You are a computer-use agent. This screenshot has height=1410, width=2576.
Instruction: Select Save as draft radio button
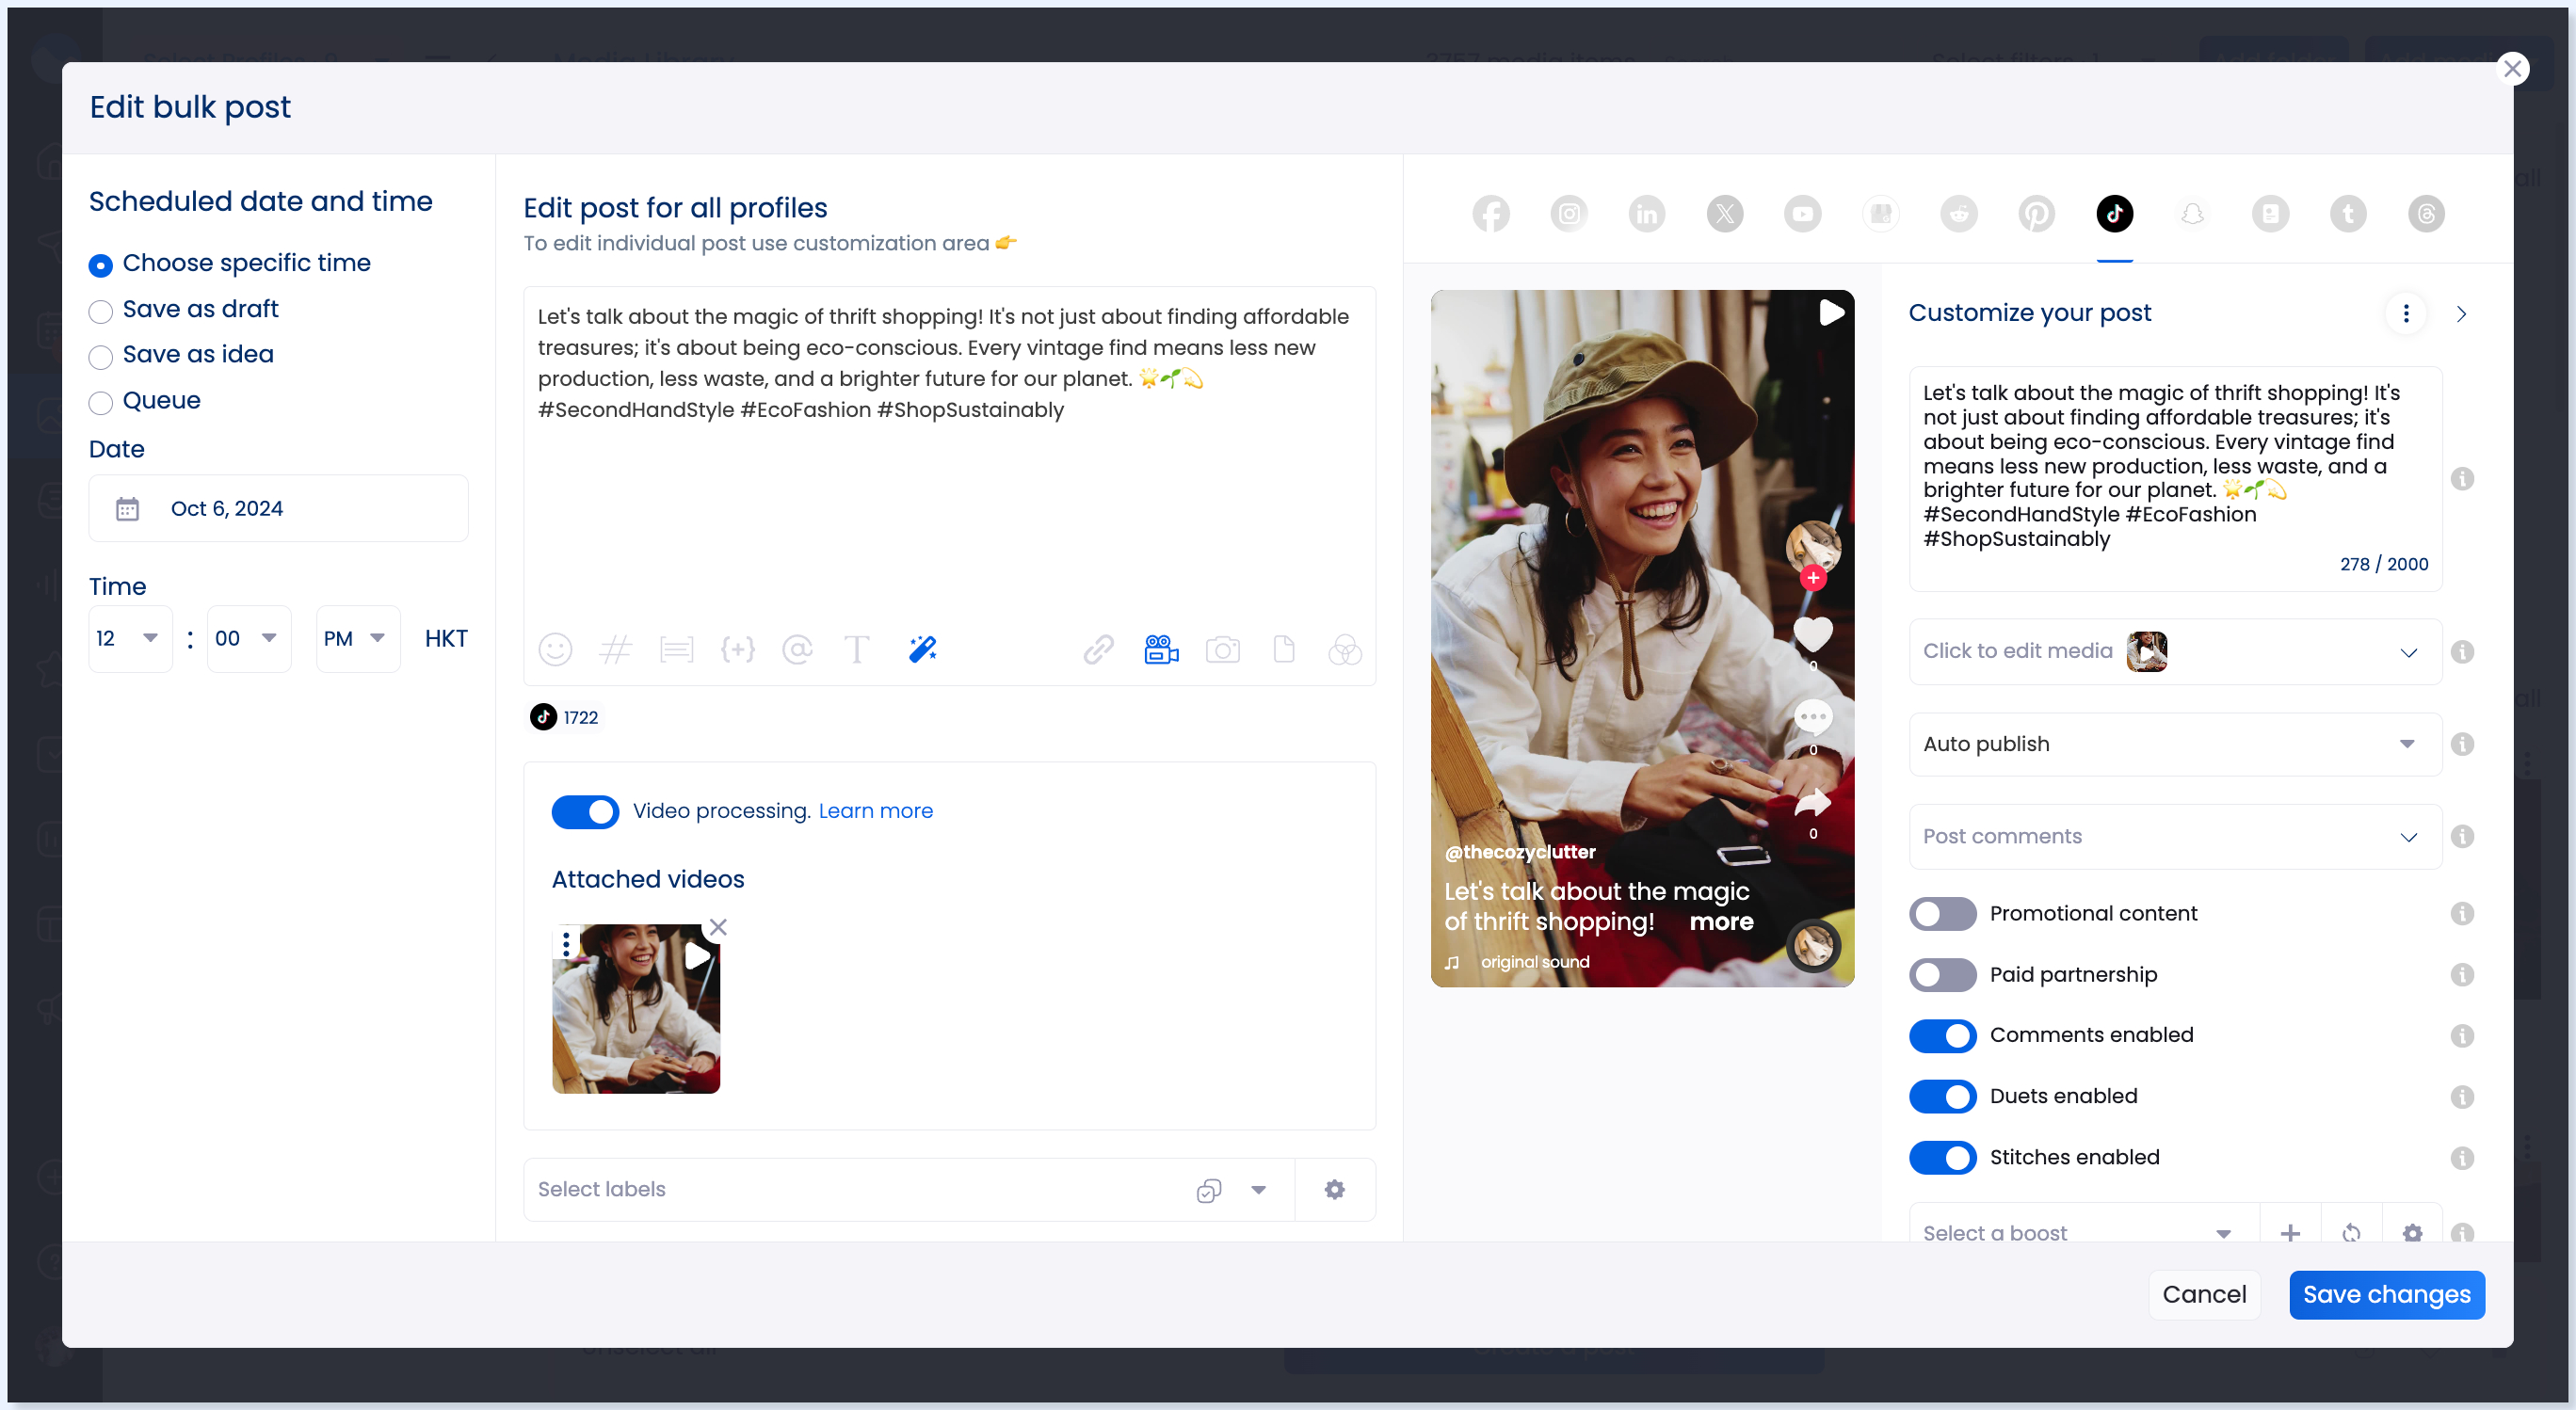[100, 311]
